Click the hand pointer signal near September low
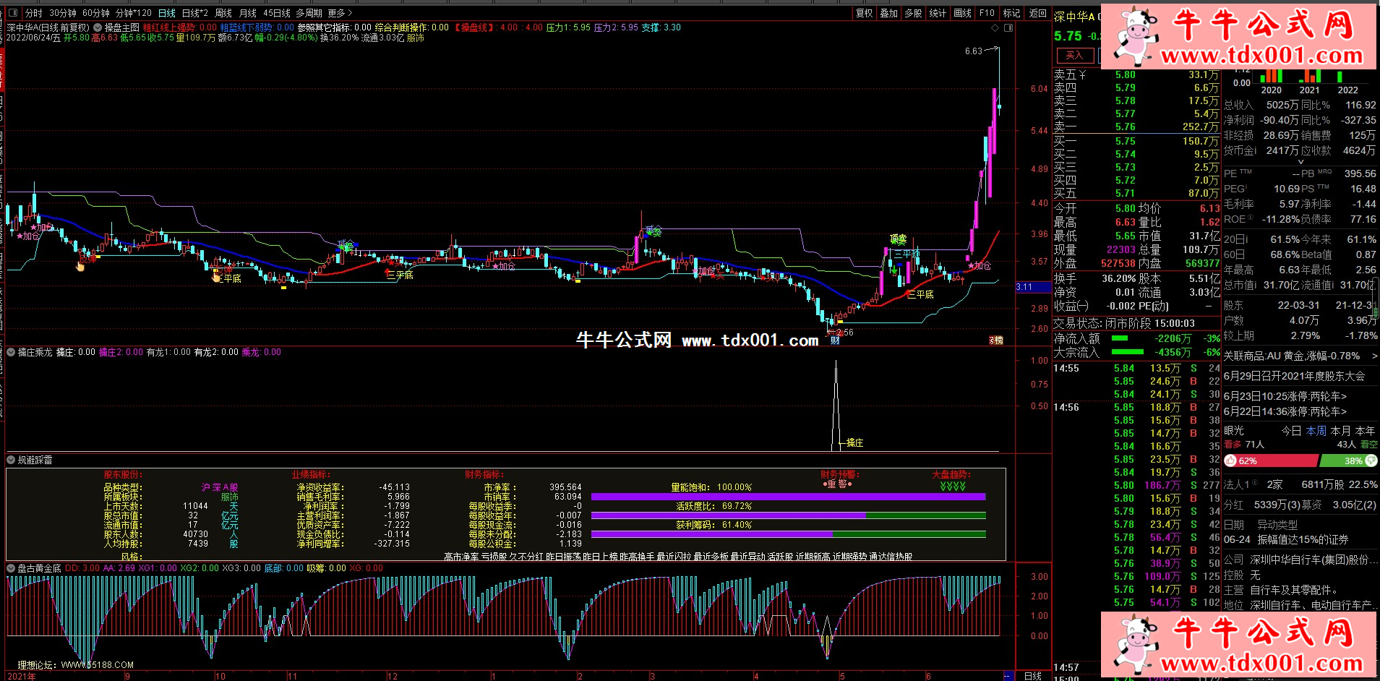The height and width of the screenshot is (681, 1380). tap(80, 267)
